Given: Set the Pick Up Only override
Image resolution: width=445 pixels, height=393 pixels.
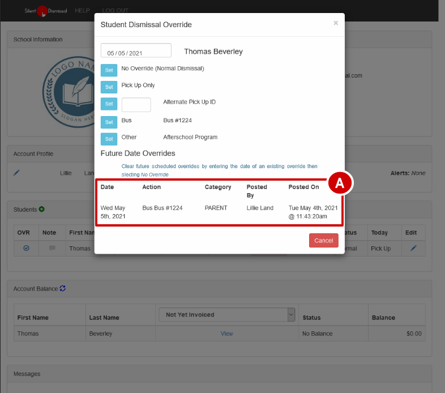Looking at the screenshot, I should (x=109, y=87).
